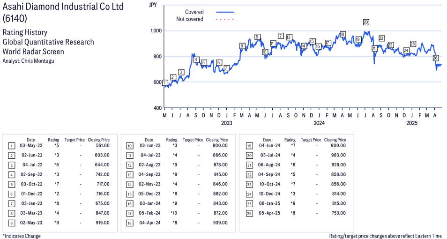
Task: Click the 1,000 y-axis value
Action: [x=156, y=31]
